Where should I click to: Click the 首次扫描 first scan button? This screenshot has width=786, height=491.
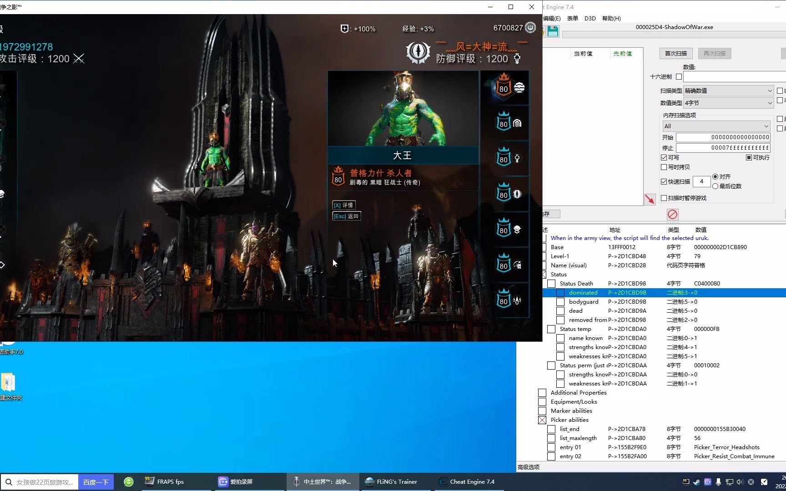coord(676,54)
